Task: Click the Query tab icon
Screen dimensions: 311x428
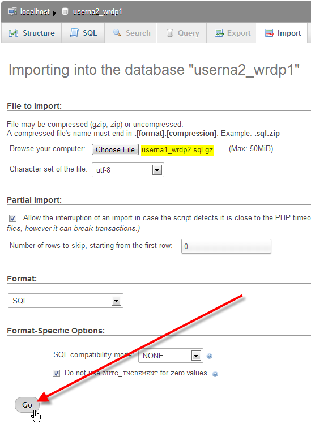Action: [x=170, y=33]
